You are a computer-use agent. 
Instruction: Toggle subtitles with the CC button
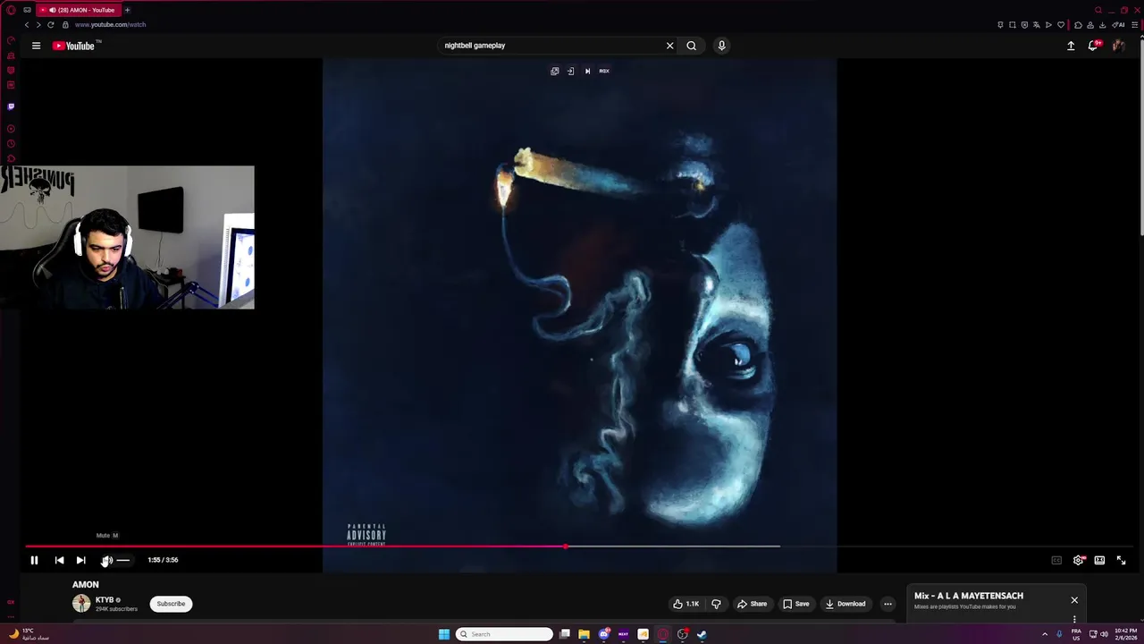pos(1056,560)
